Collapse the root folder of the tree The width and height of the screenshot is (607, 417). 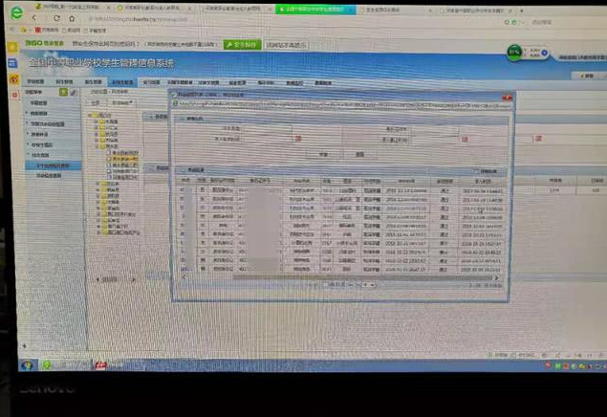click(x=89, y=116)
